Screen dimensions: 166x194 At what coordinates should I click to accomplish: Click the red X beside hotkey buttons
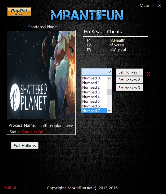[148, 74]
